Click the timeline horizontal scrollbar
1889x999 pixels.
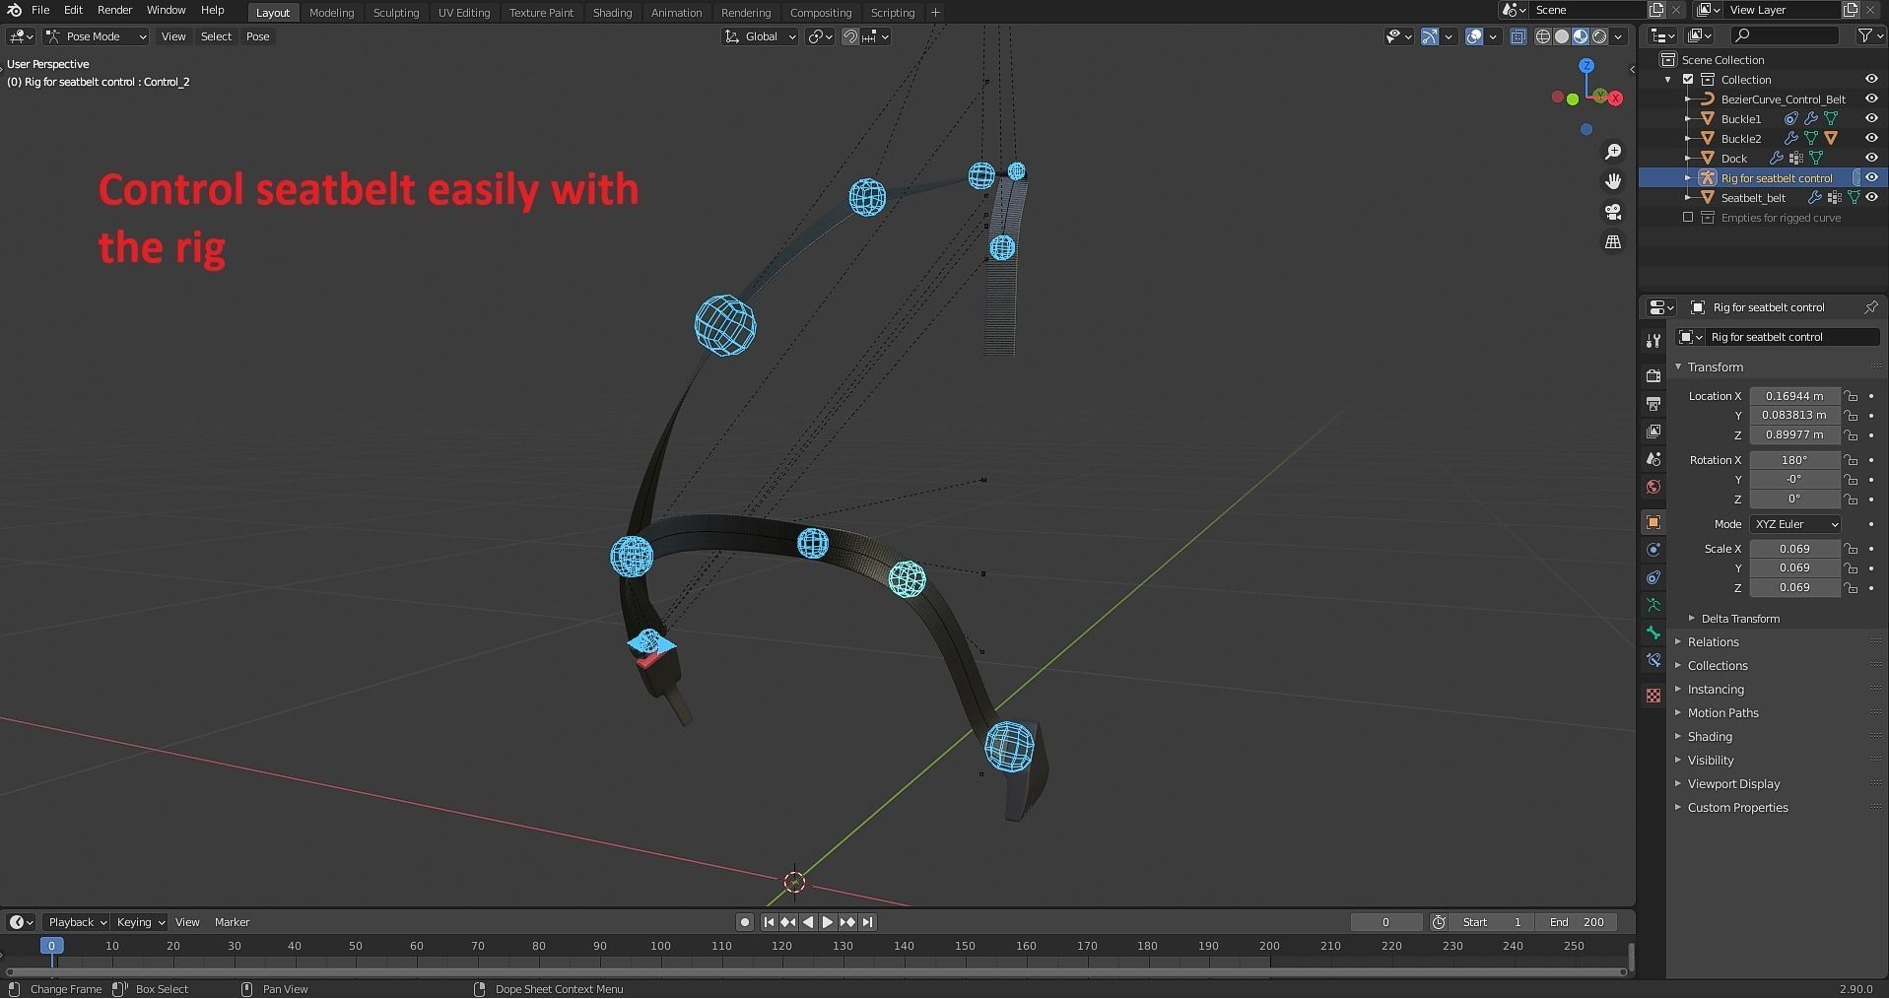click(815, 972)
